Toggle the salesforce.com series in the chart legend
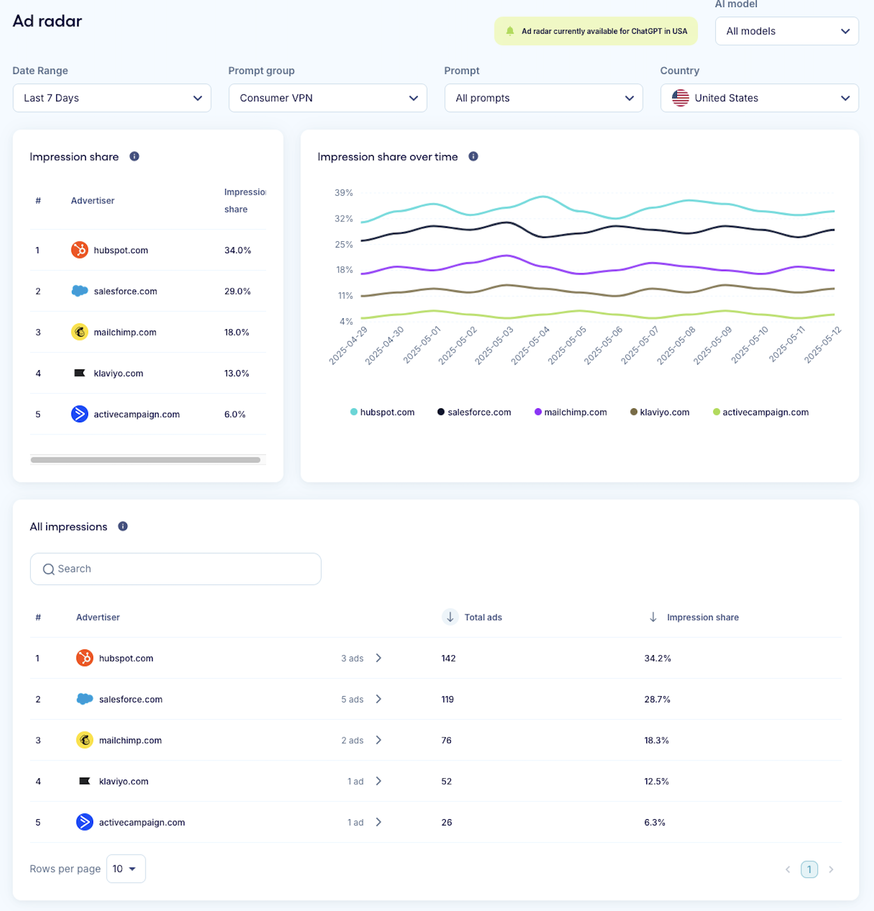This screenshot has height=911, width=874. tap(474, 412)
